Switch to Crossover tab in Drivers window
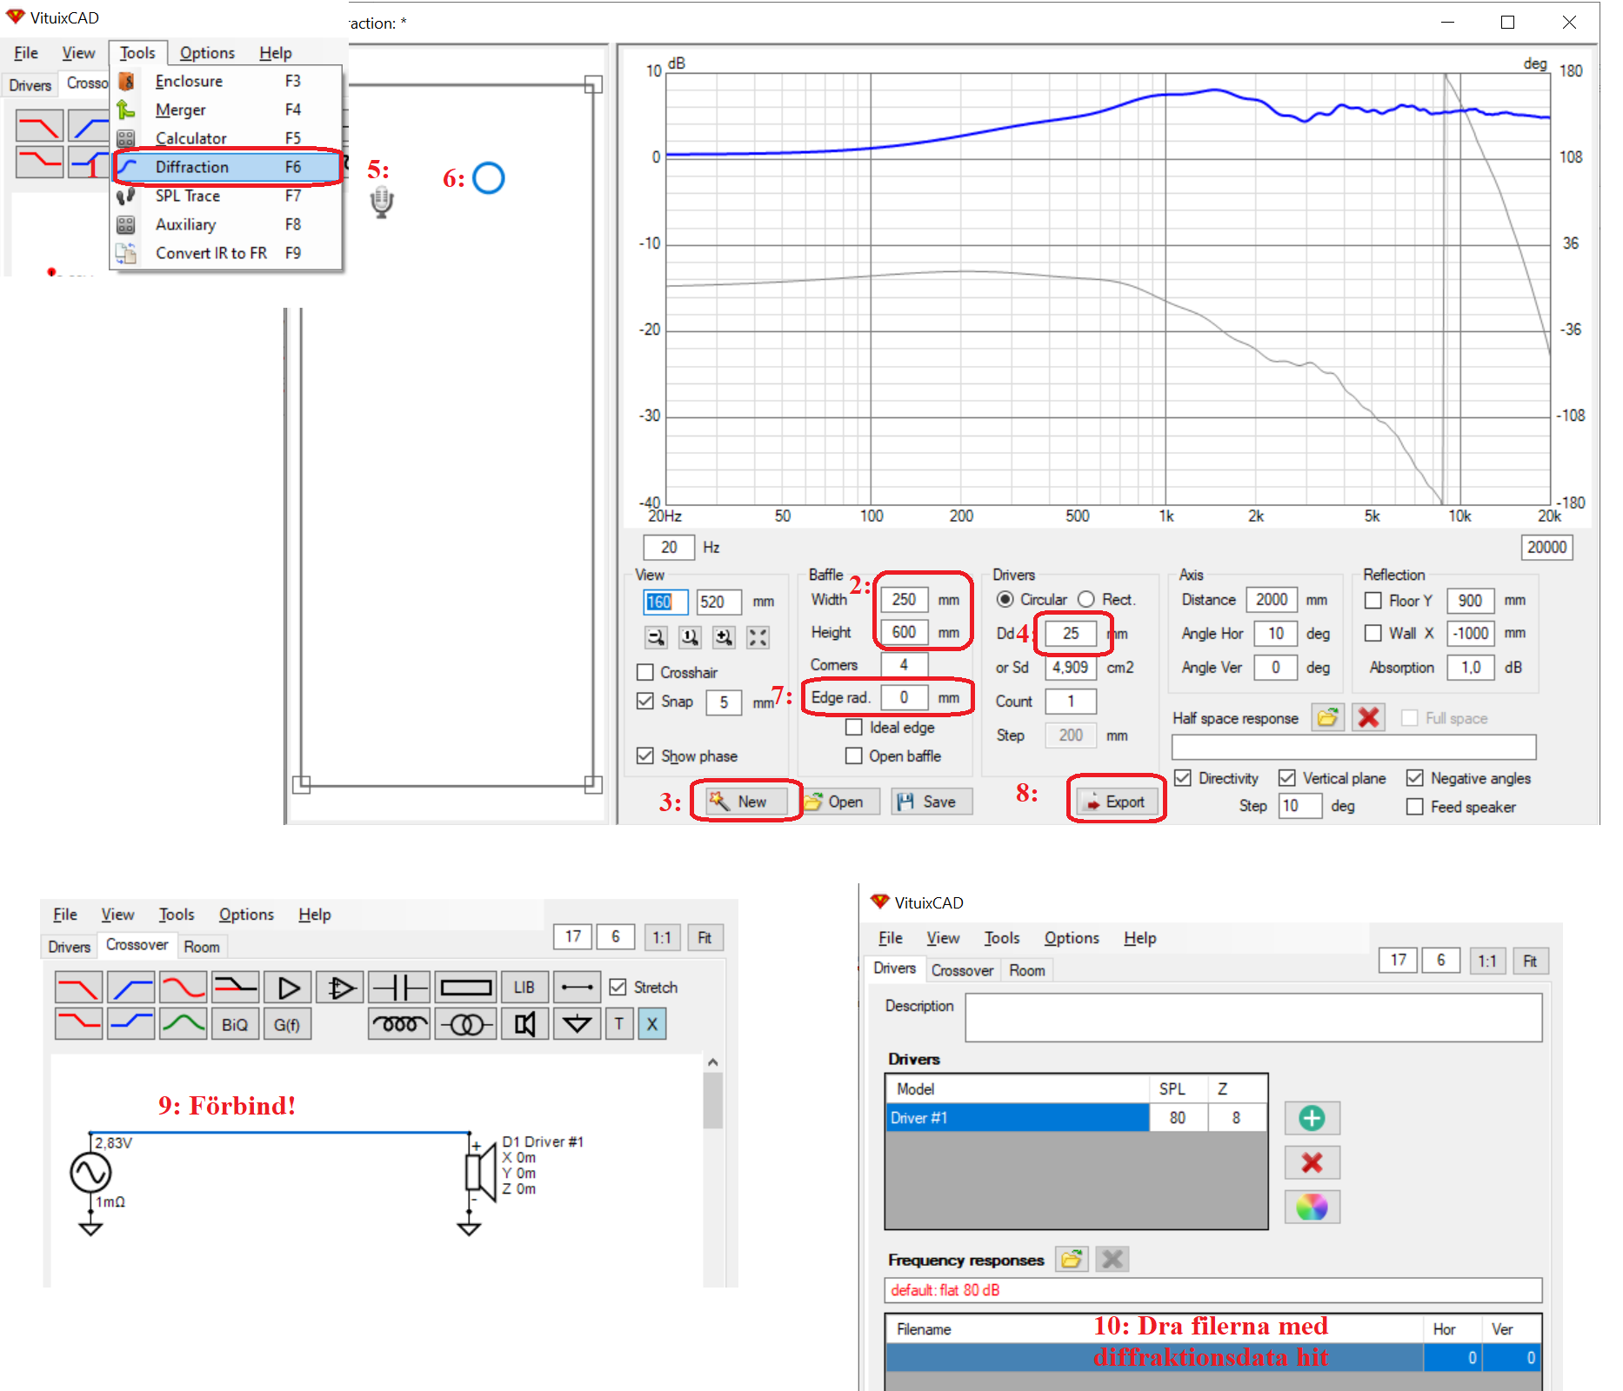This screenshot has height=1391, width=1623. coord(962,970)
